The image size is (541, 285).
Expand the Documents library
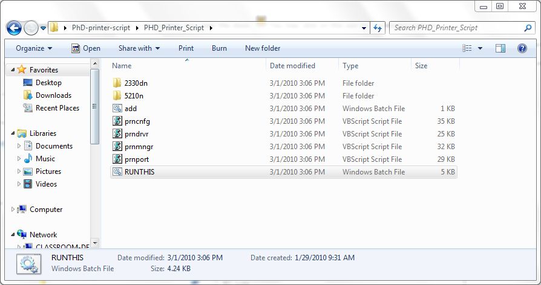(x=19, y=146)
